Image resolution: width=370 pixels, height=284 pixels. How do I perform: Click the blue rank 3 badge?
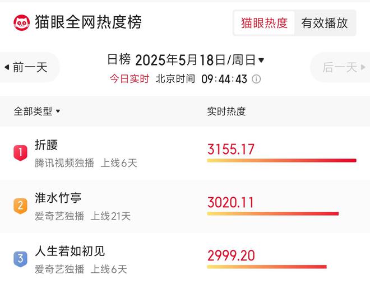pyautogui.click(x=21, y=259)
